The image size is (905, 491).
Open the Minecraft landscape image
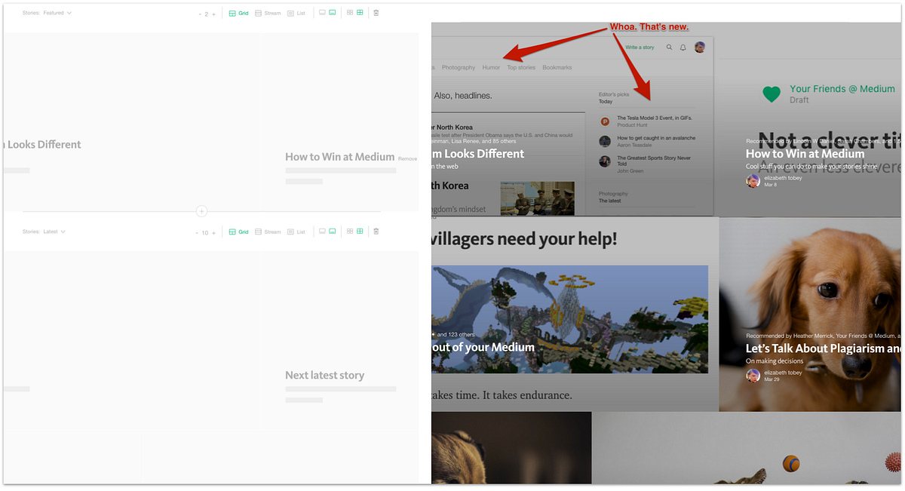(569, 319)
